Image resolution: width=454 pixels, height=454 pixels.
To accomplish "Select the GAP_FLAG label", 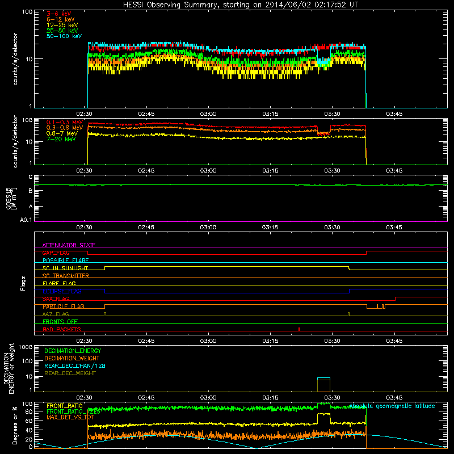I will [56, 253].
